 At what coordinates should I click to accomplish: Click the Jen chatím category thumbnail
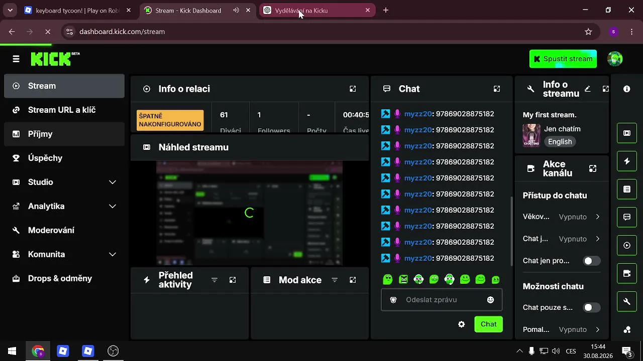point(531,135)
